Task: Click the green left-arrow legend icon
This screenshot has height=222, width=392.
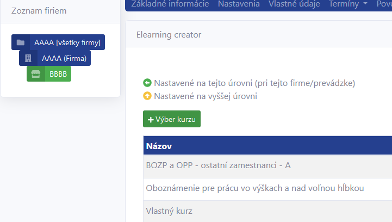Action: 147,83
